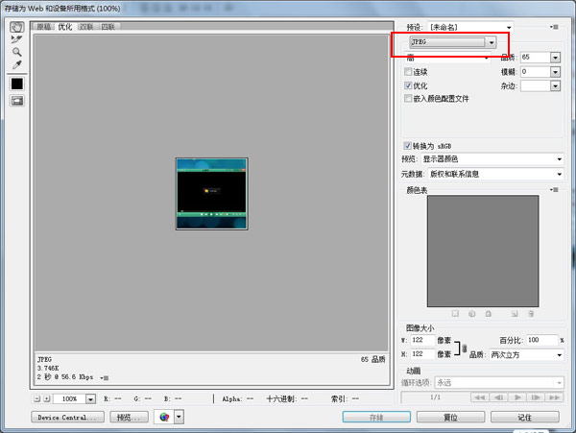Open the 两次立方 resample quality dropdown

[526, 355]
